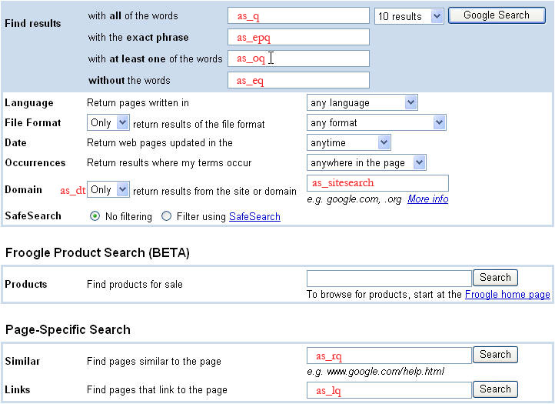This screenshot has width=555, height=404.
Task: Expand the any format dropdown
Action: [376, 122]
